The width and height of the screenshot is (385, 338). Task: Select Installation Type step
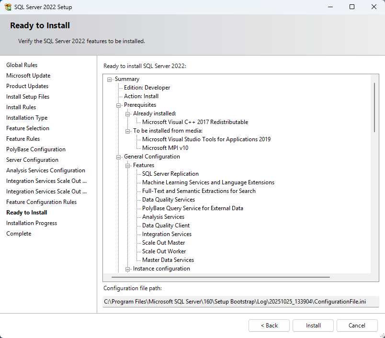[x=27, y=118]
